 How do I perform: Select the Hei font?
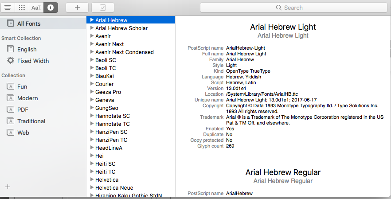131,156
